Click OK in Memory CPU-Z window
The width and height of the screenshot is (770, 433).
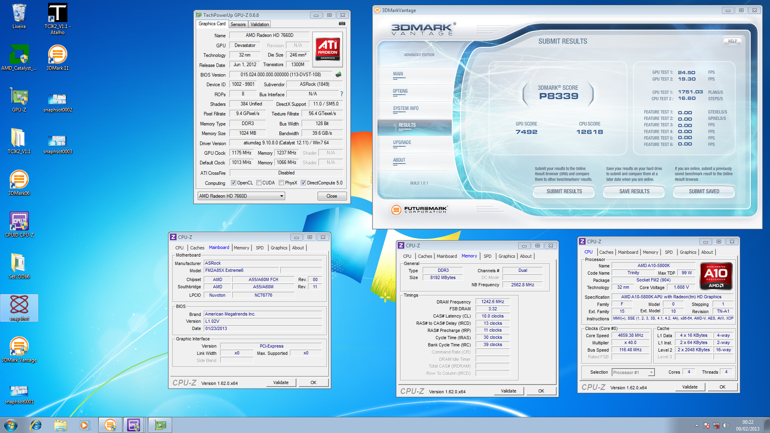541,391
